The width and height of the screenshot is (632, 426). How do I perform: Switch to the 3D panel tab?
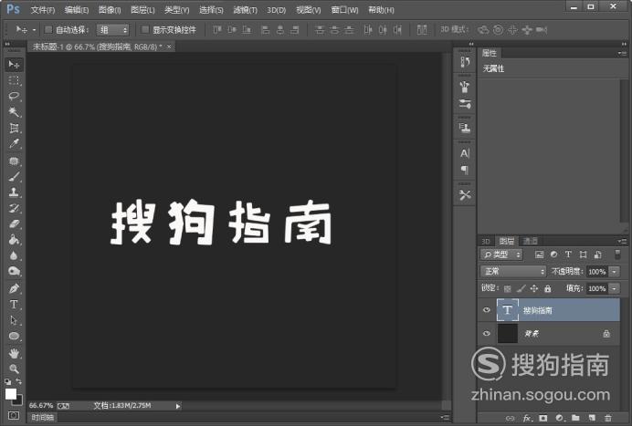coord(486,241)
